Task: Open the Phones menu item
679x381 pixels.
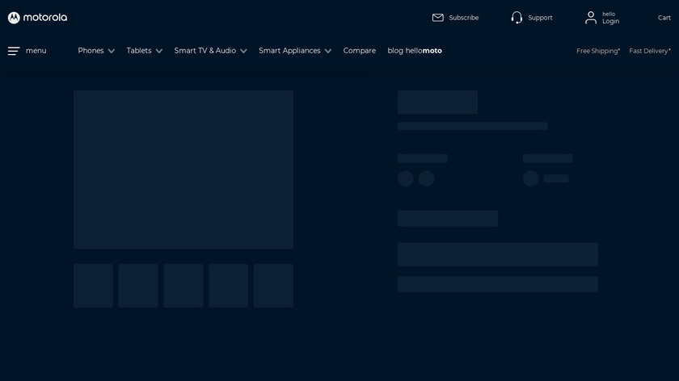Action: click(x=91, y=51)
